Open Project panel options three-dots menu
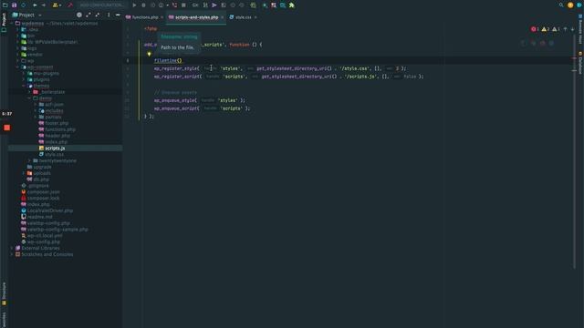 [109, 15]
